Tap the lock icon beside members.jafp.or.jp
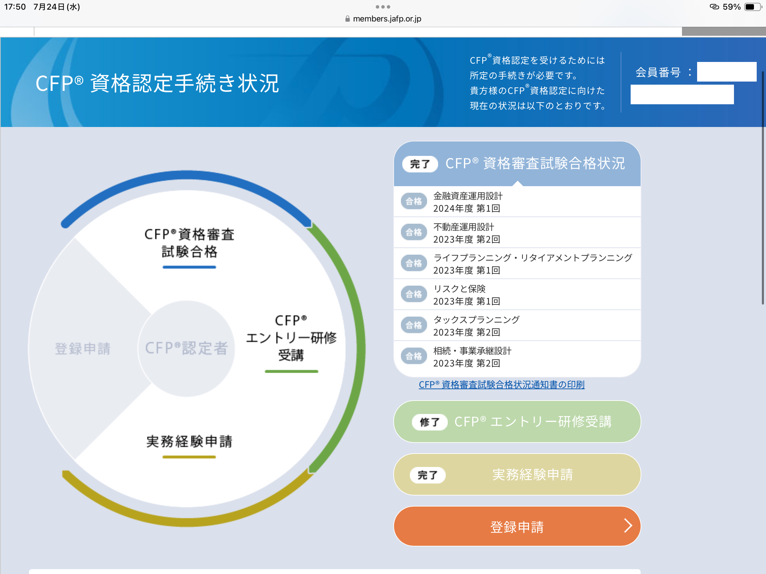The image size is (766, 574). coord(347,19)
